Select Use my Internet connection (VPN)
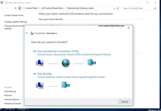Screen dimensions: 161x111 58,51
